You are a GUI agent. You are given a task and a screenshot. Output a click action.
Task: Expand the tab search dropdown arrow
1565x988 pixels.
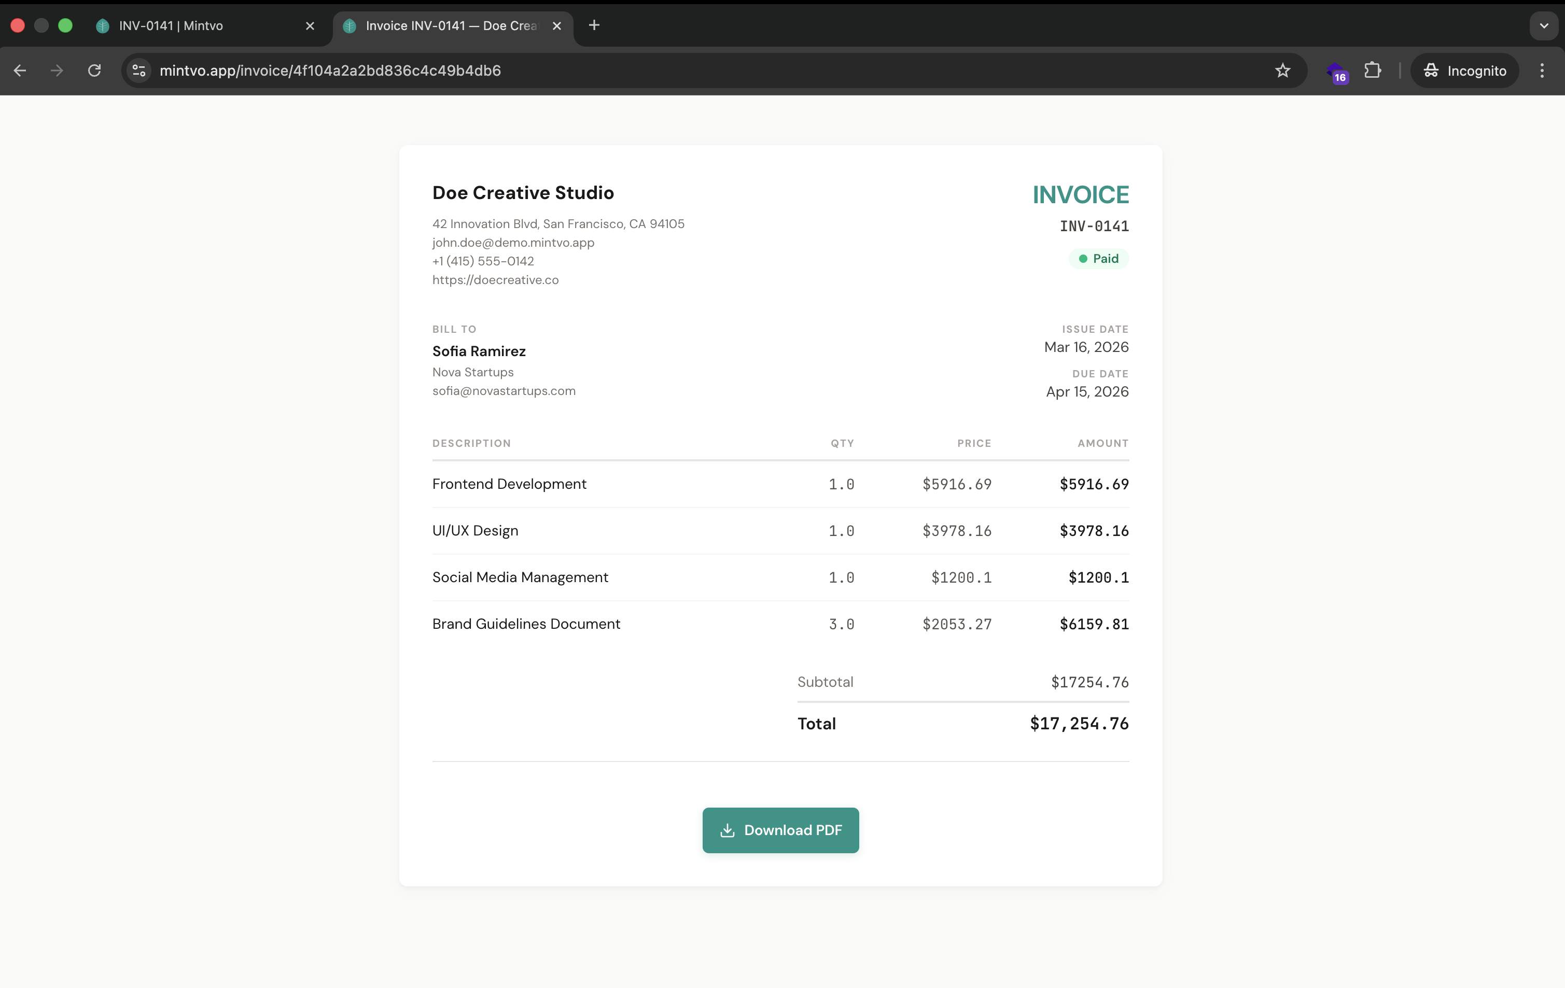click(1544, 26)
